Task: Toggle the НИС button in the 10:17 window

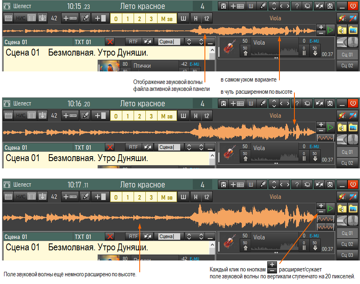Action: pyautogui.click(x=21, y=197)
